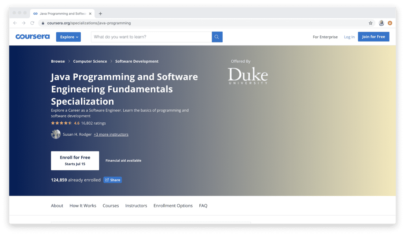This screenshot has height=235, width=405.
Task: Select the Java Programming browser tab
Action: (x=62, y=14)
